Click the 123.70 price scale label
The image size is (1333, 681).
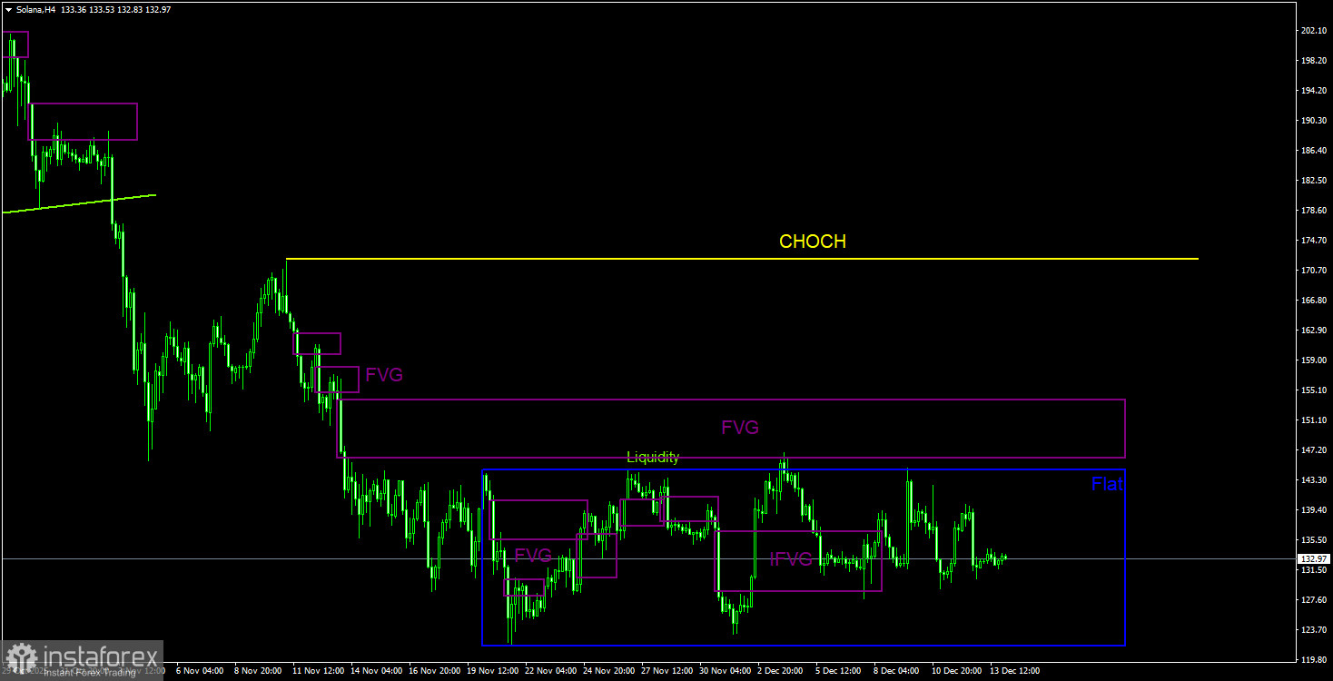1312,630
